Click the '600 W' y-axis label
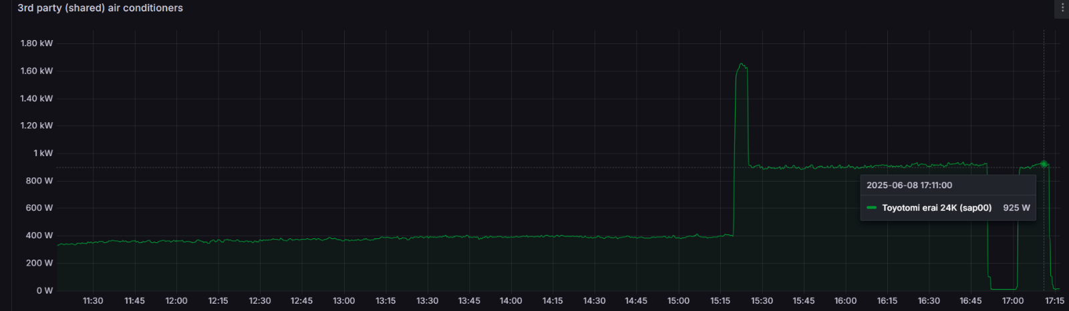This screenshot has height=311, width=1069. tap(39, 208)
